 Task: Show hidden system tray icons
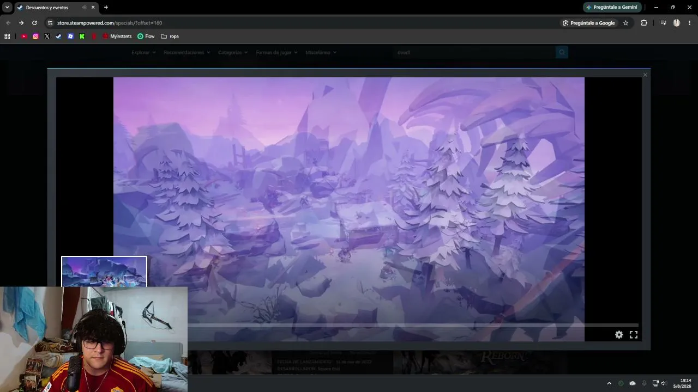(x=609, y=383)
